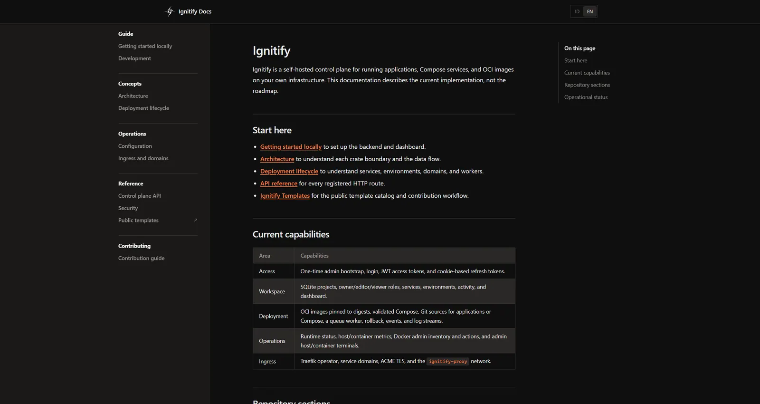Go to the Security sidebar page
Viewport: 760px width, 404px height.
(x=128, y=208)
